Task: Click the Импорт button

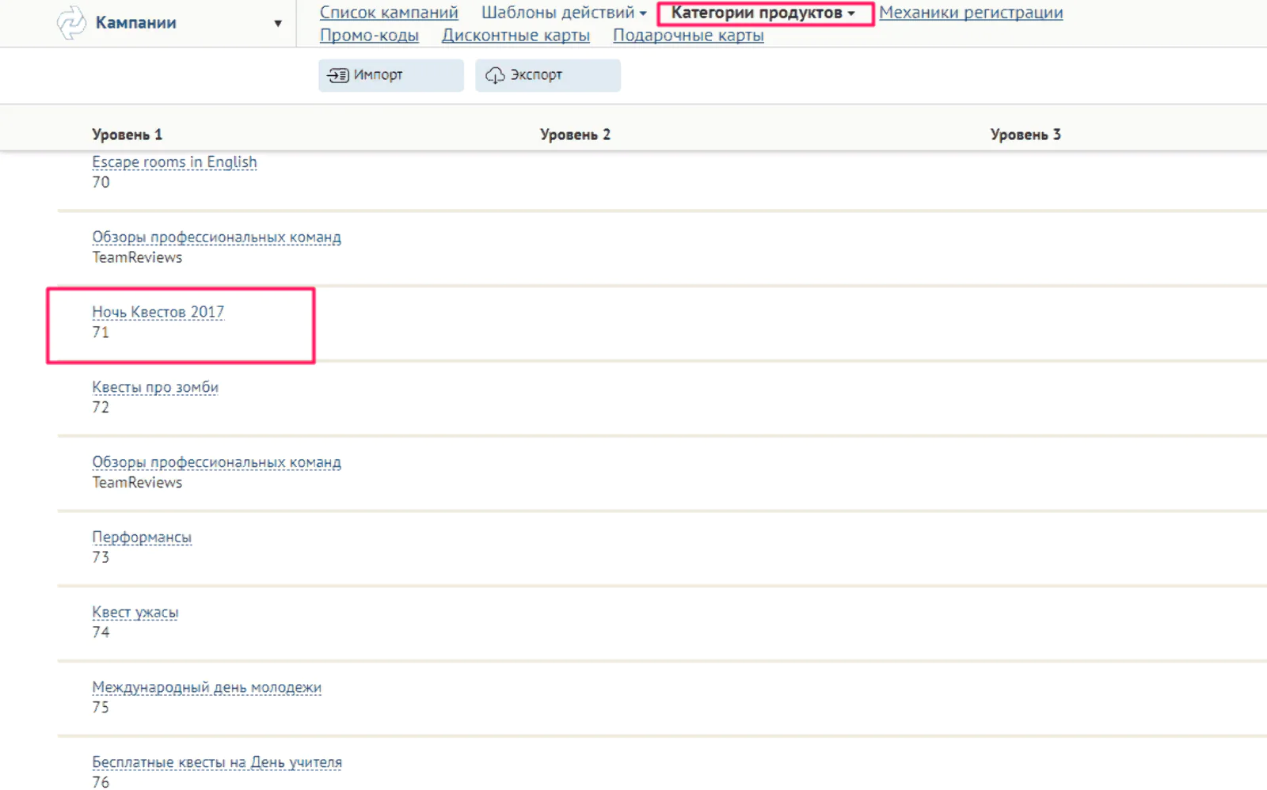Action: 391,75
